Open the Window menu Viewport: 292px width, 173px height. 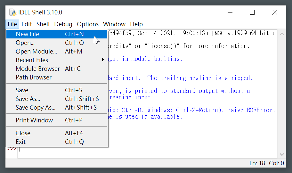tap(114, 24)
